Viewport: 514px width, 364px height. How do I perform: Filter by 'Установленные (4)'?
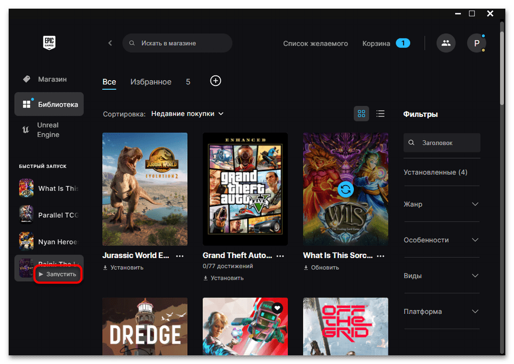click(436, 173)
